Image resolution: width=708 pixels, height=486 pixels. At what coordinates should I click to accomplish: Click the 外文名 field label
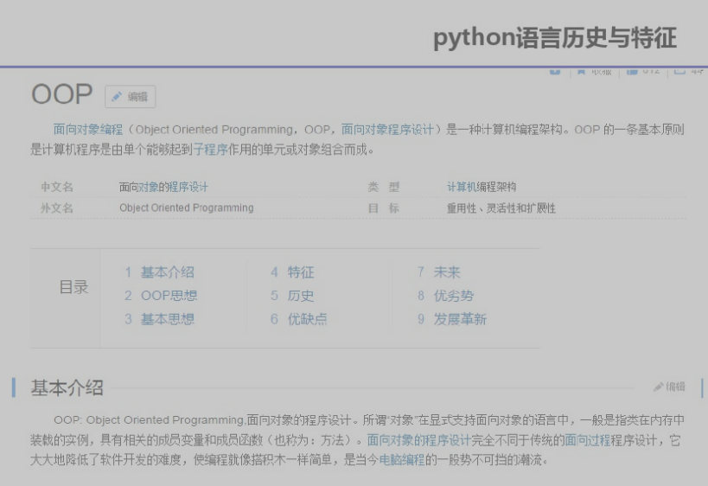[57, 208]
